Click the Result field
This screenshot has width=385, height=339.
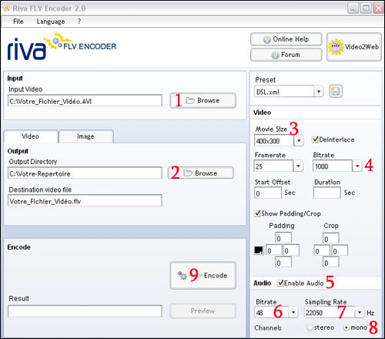pos(85,311)
